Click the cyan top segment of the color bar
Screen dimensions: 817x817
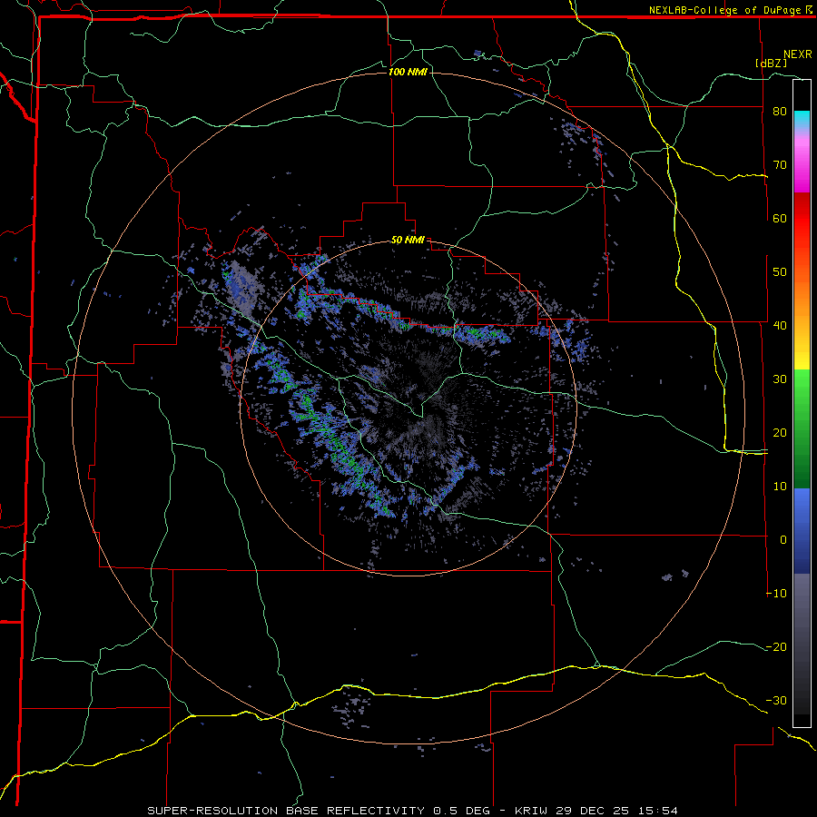802,120
